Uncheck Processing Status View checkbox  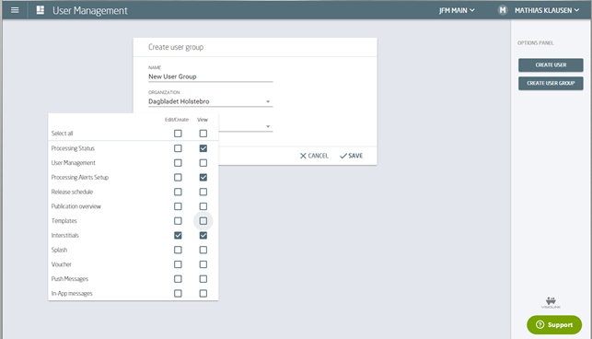(203, 148)
